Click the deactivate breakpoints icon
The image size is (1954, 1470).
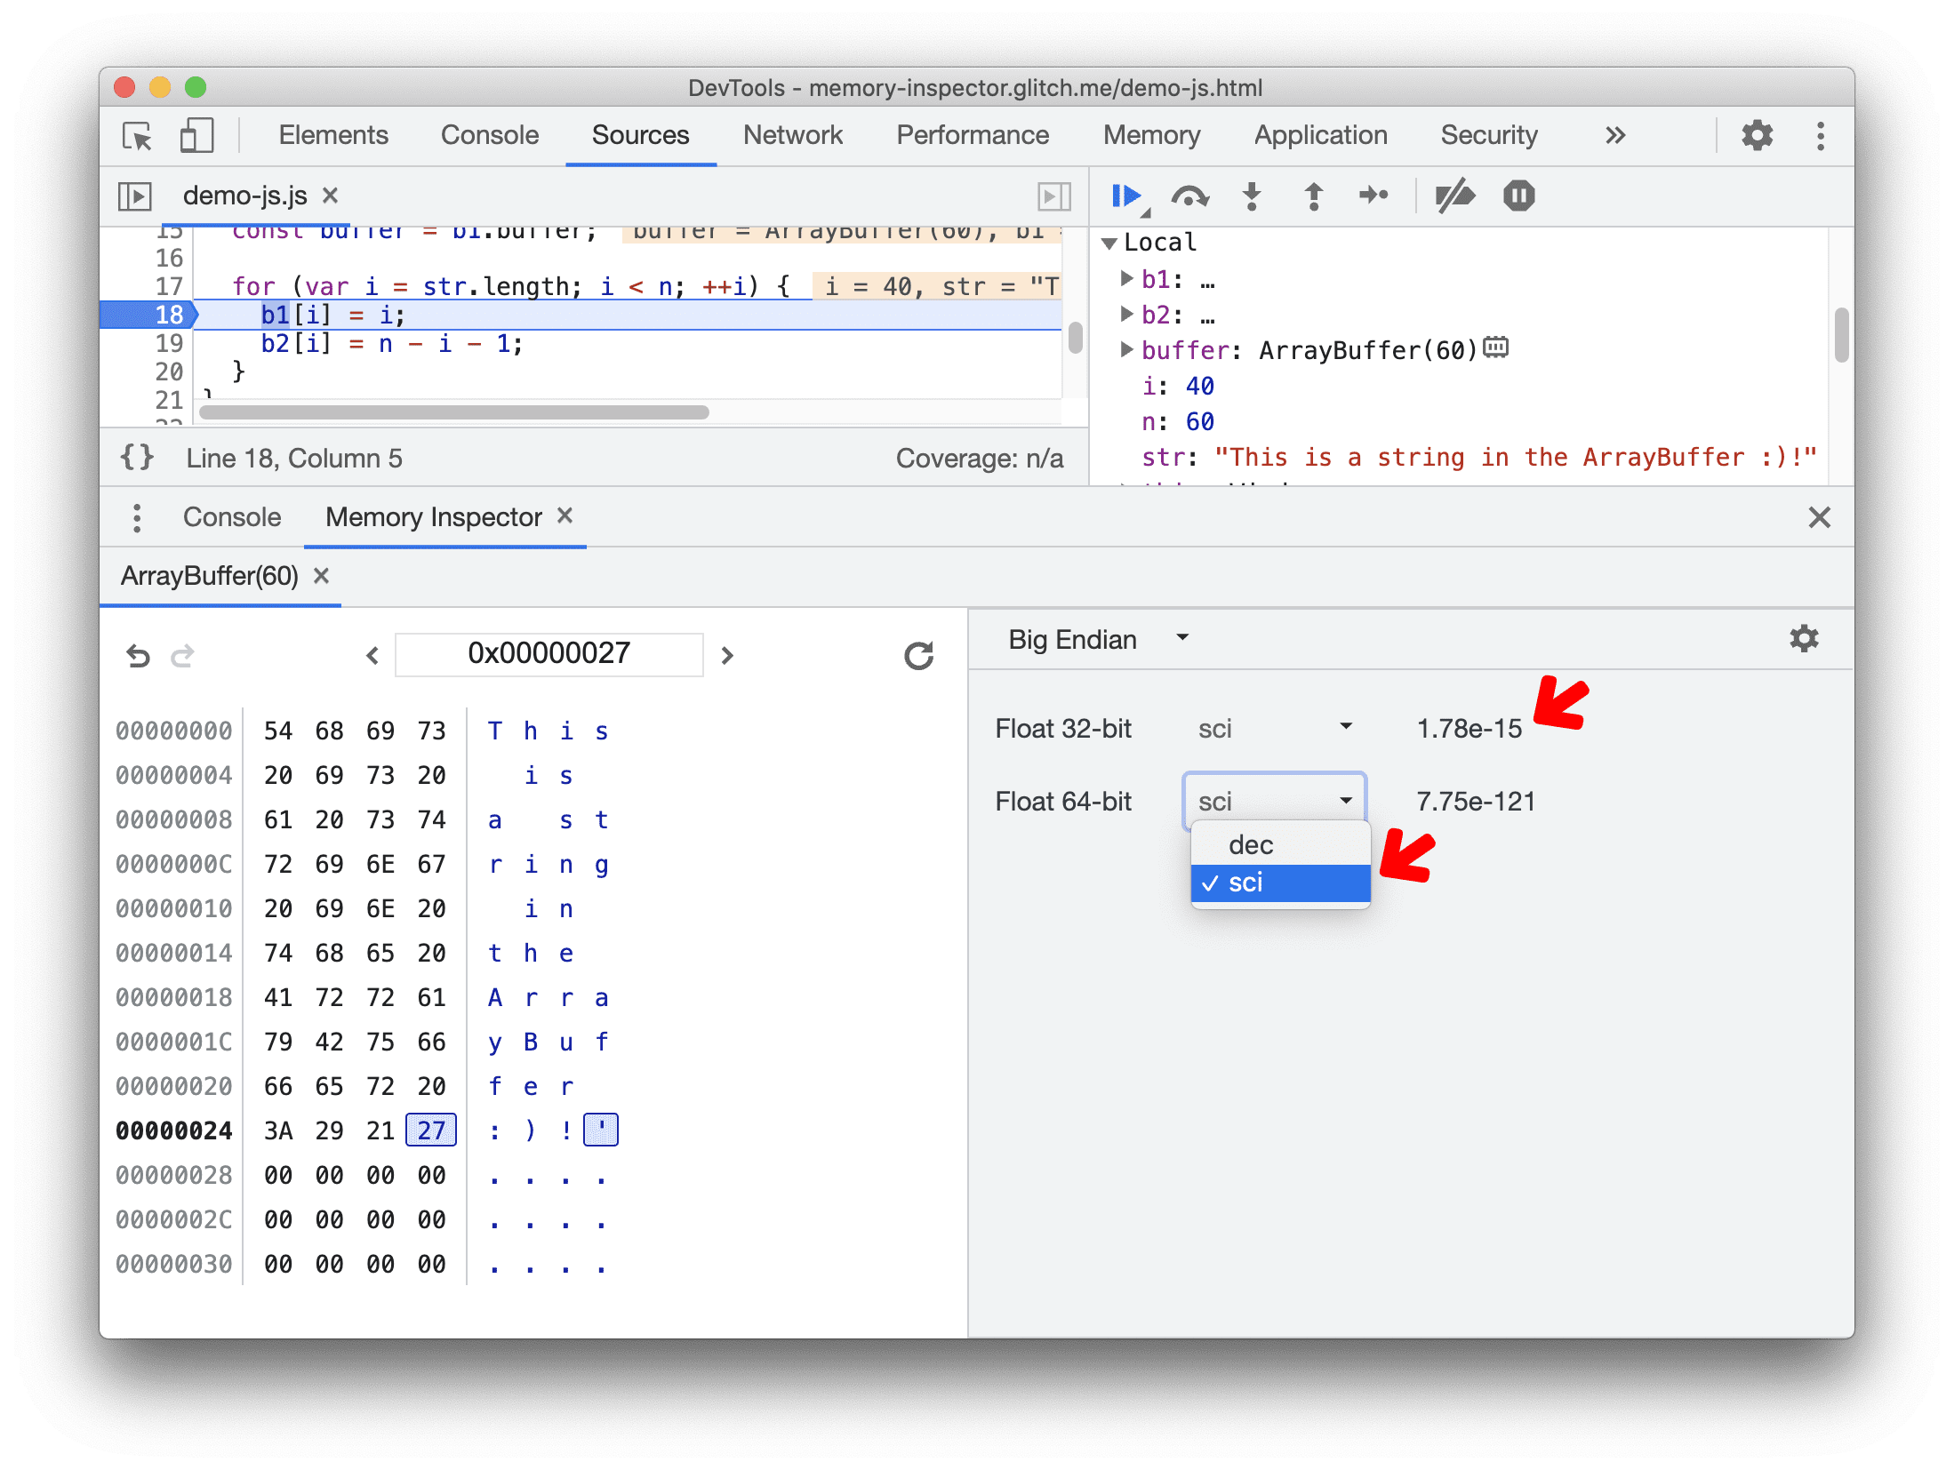[x=1458, y=196]
